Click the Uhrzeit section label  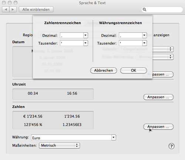(19, 84)
